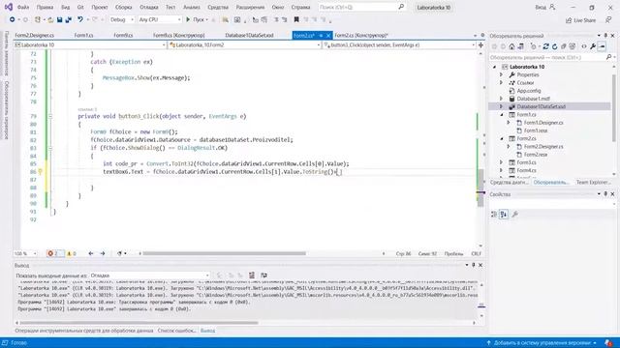Select App.config in Solution Explorer
This screenshot has height=348, width=620.
point(529,91)
